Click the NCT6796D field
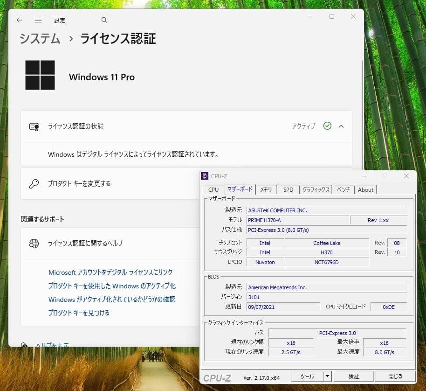This screenshot has width=426, height=391. (327, 262)
